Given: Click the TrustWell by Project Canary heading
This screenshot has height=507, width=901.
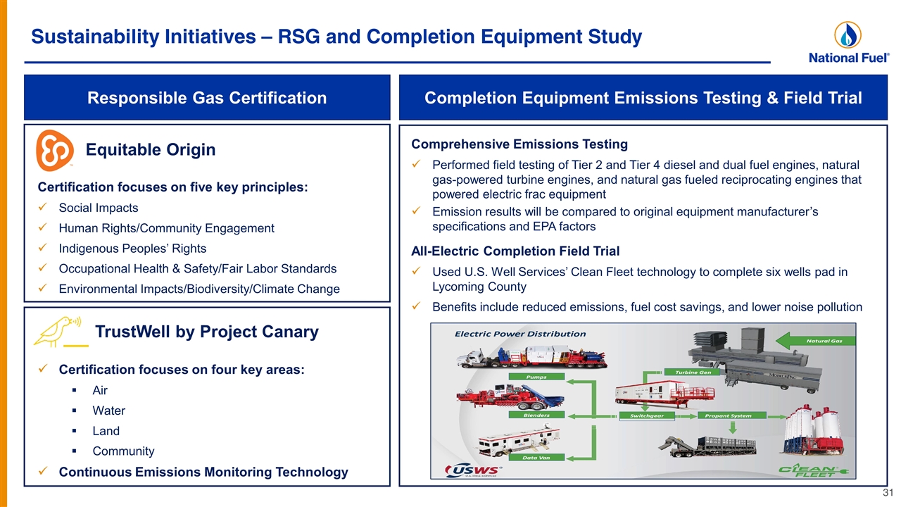Looking at the screenshot, I should click(206, 332).
